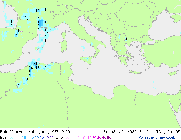The height and width of the screenshot is (140, 181).
Task: Click the Rain legend value 0.1
Action: (12, 138)
